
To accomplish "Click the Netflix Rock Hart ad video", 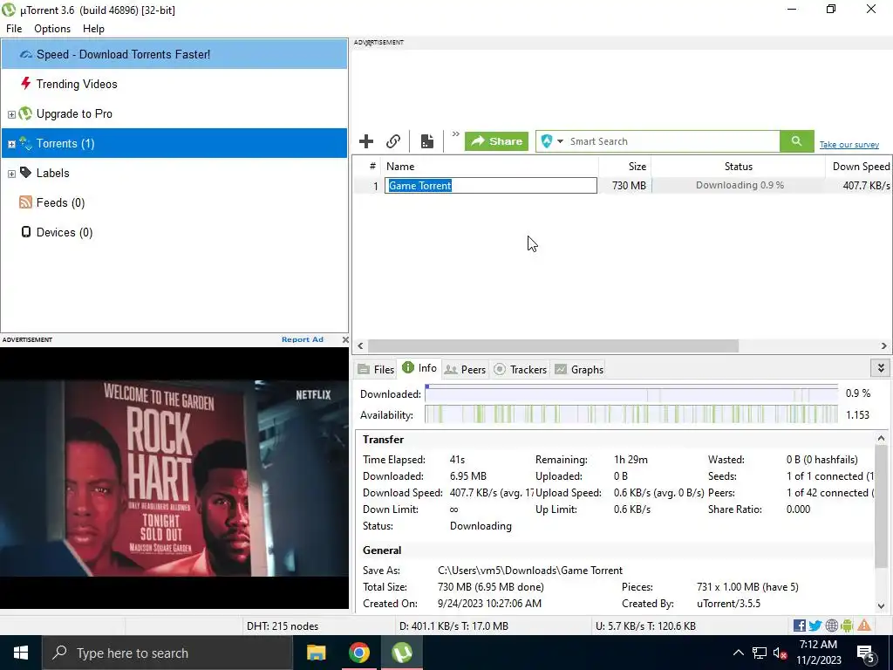I will tap(174, 478).
